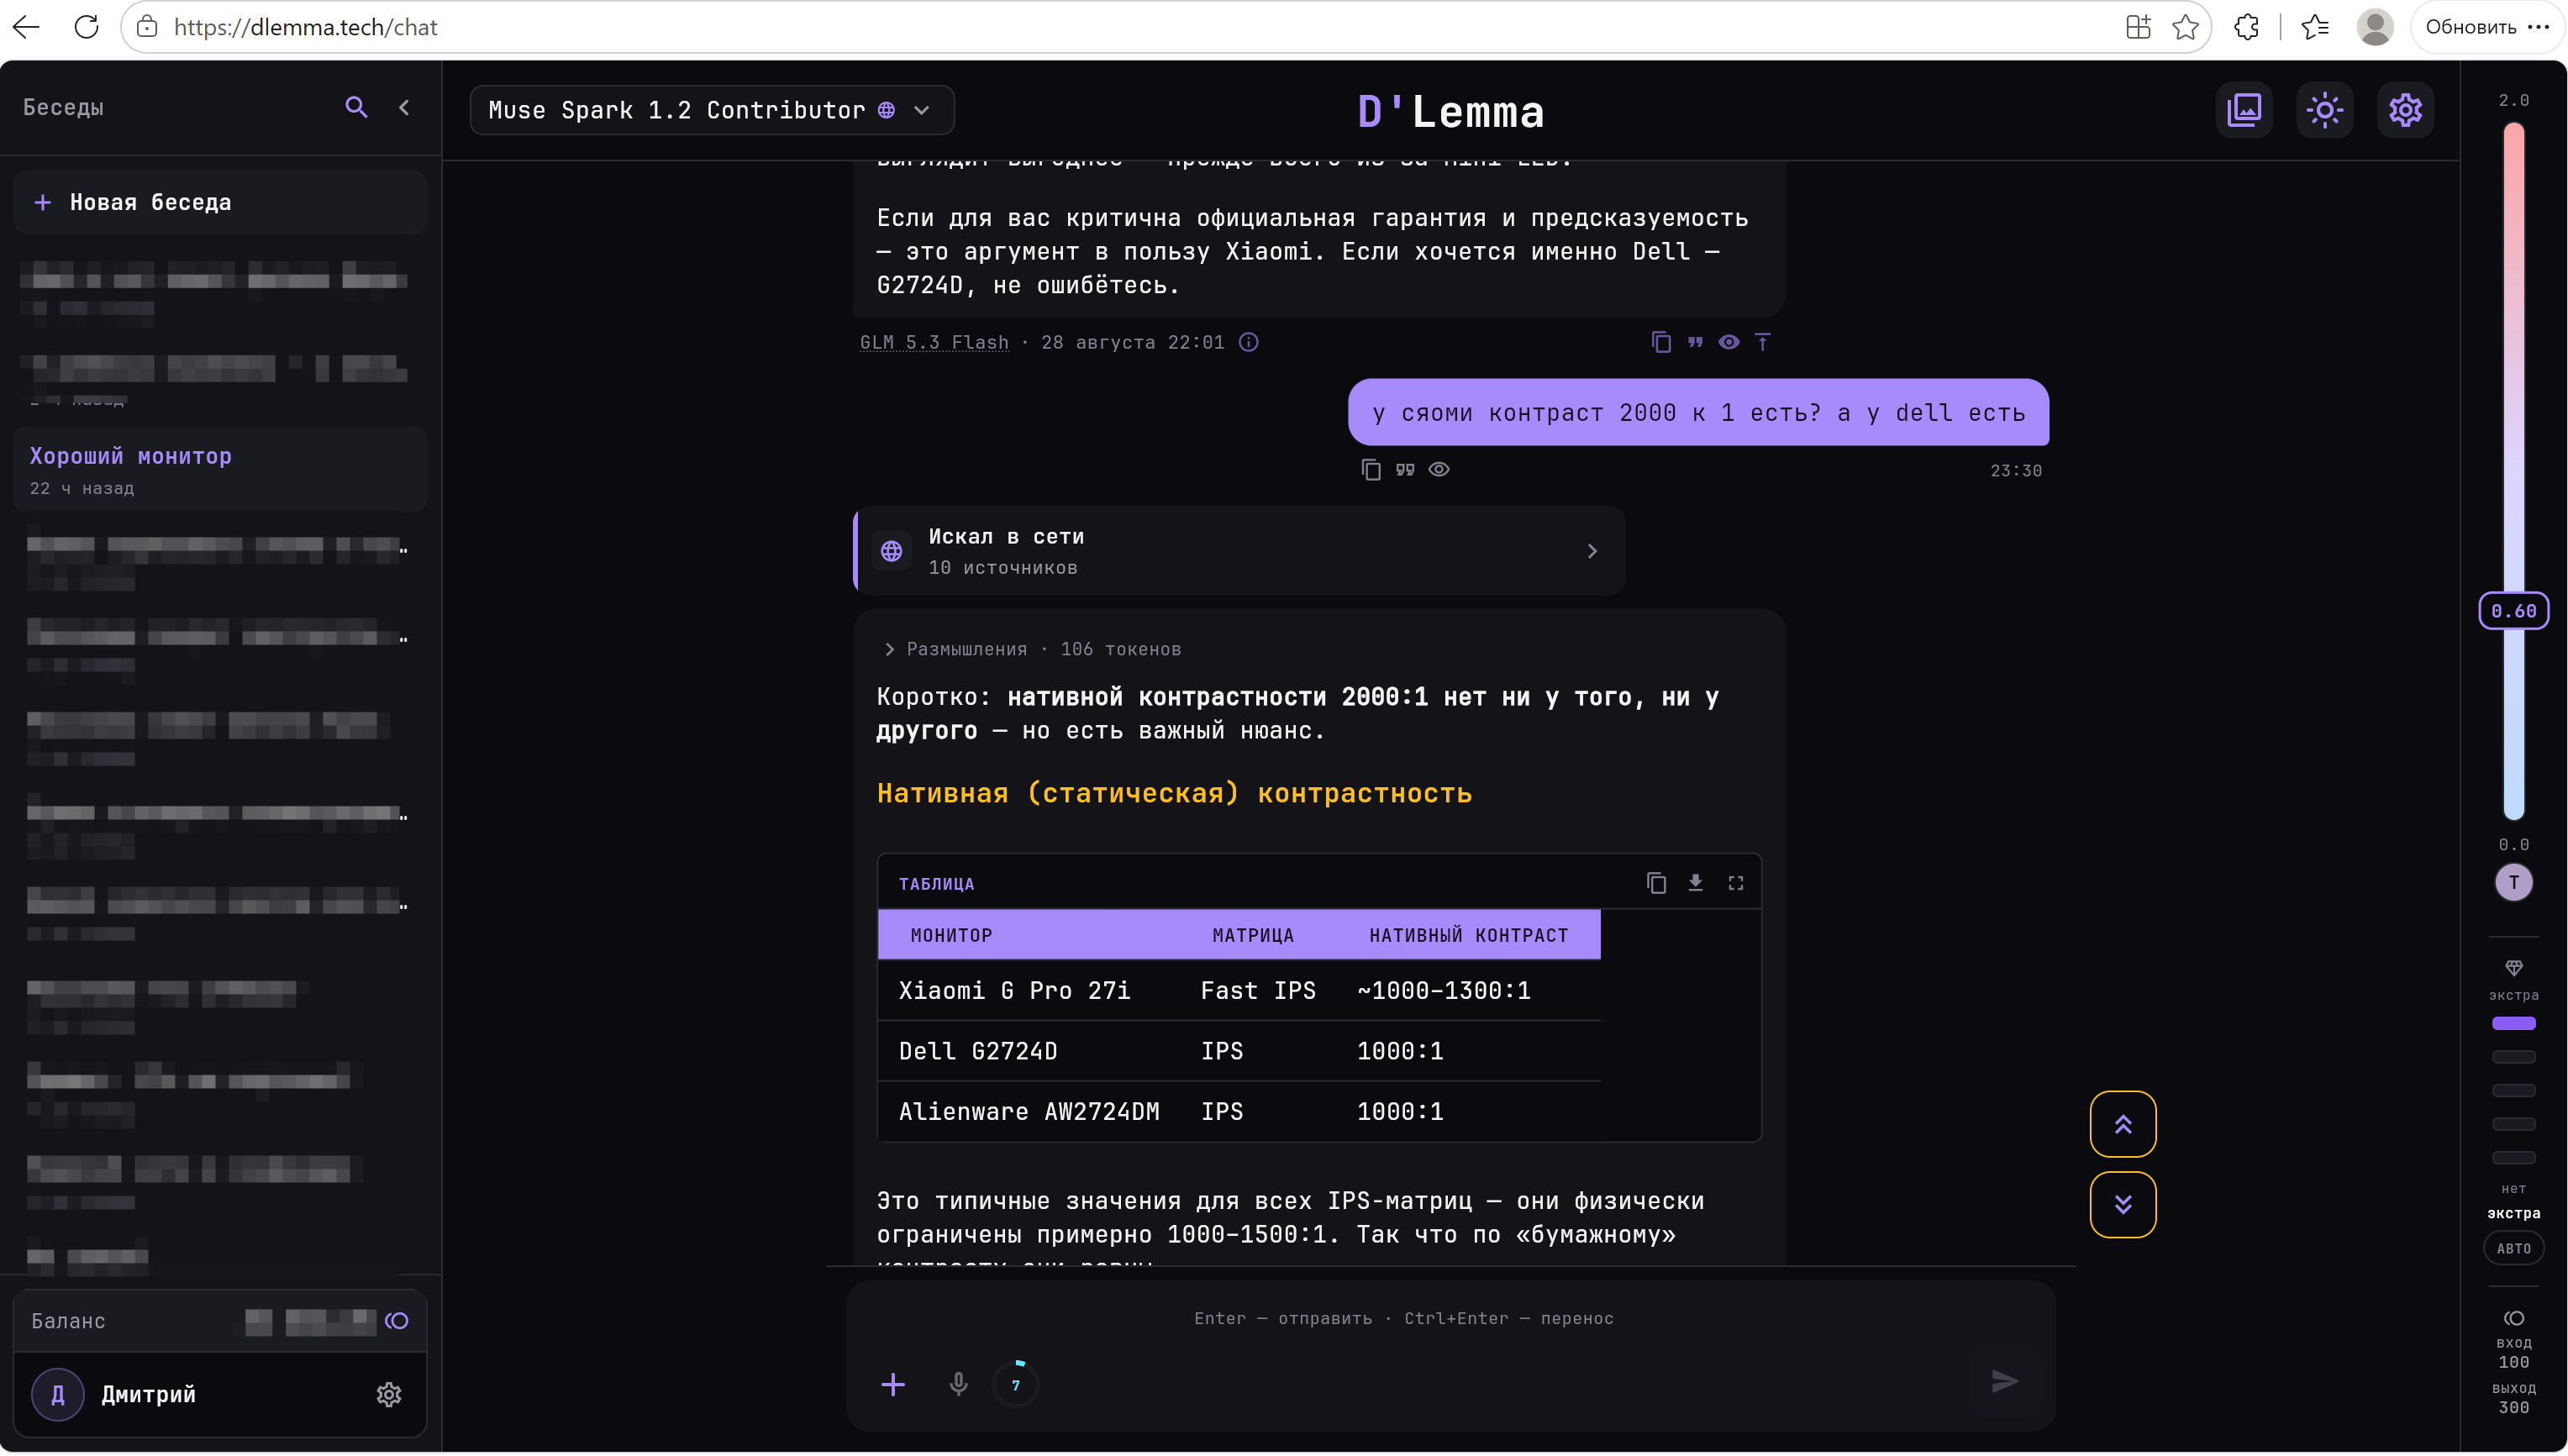This screenshot has height=1456, width=2568.
Task: Start voice input with the microphone icon
Action: [x=957, y=1384]
